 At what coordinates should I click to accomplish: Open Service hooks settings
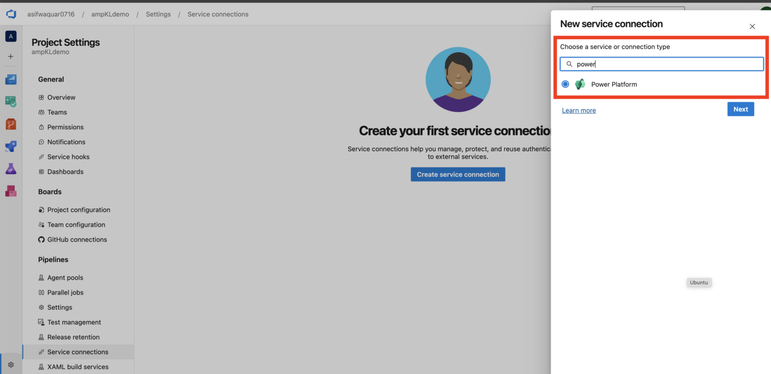pyautogui.click(x=68, y=156)
